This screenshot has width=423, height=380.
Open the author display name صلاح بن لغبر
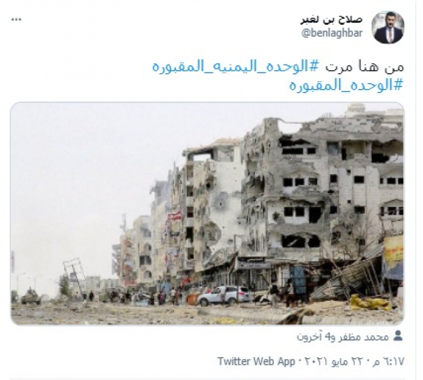[332, 20]
